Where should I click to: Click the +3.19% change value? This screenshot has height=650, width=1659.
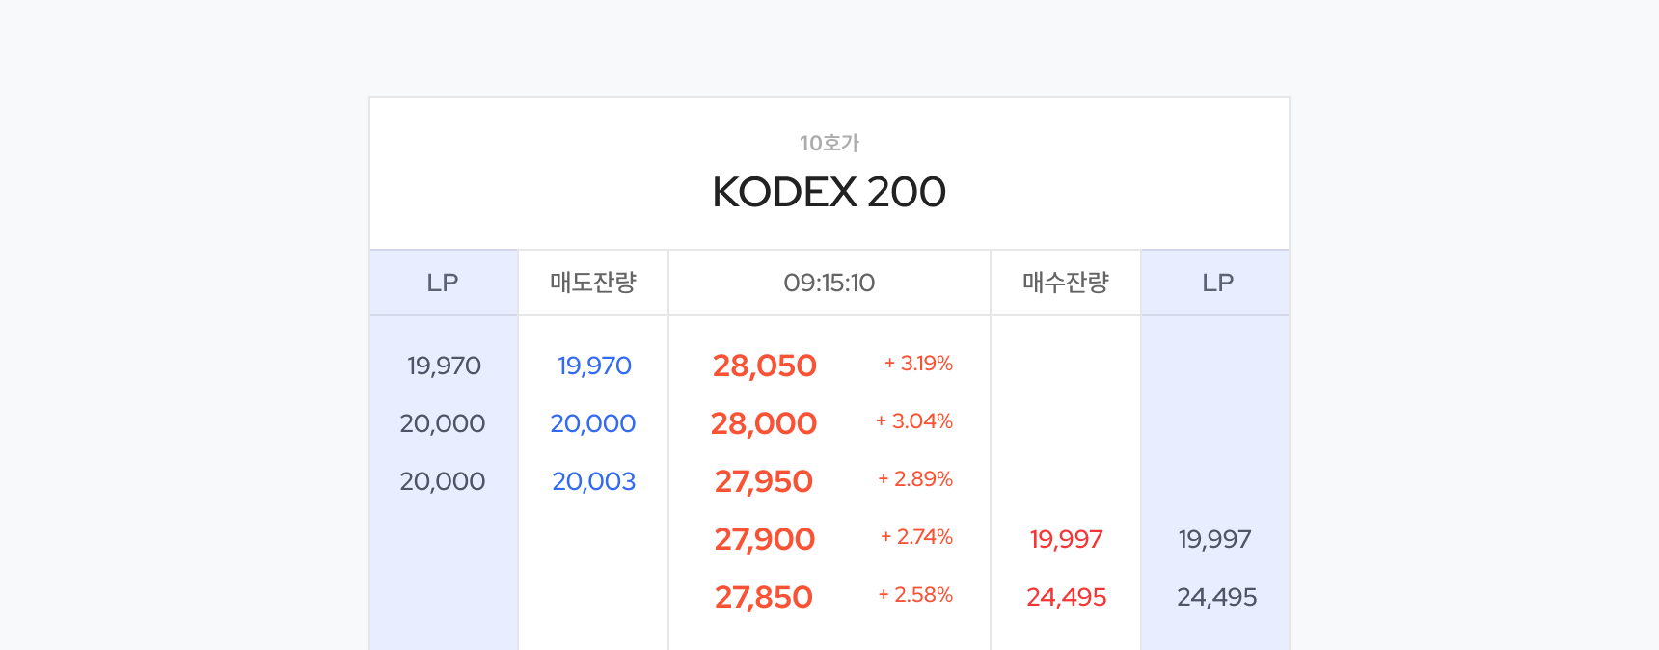[x=918, y=364]
